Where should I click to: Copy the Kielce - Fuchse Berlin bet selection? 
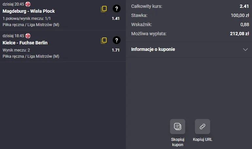click(104, 41)
